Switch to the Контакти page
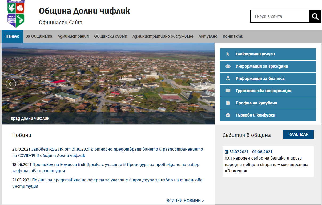This screenshot has width=322, height=205. (233, 36)
